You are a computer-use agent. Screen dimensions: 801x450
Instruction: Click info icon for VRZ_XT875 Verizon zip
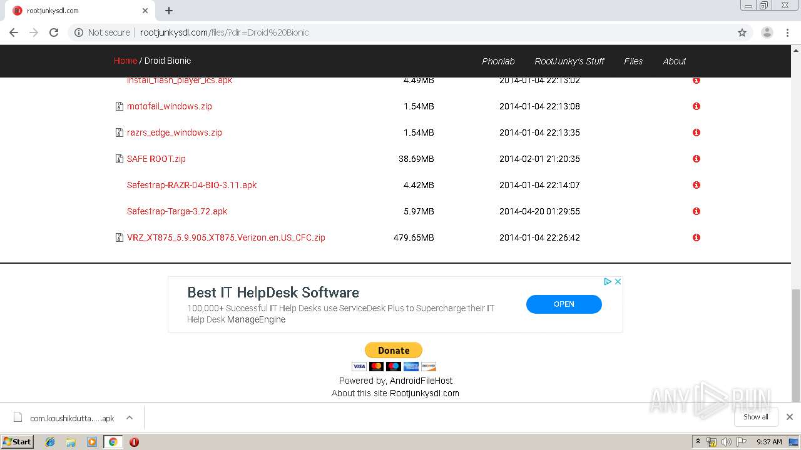pos(696,237)
